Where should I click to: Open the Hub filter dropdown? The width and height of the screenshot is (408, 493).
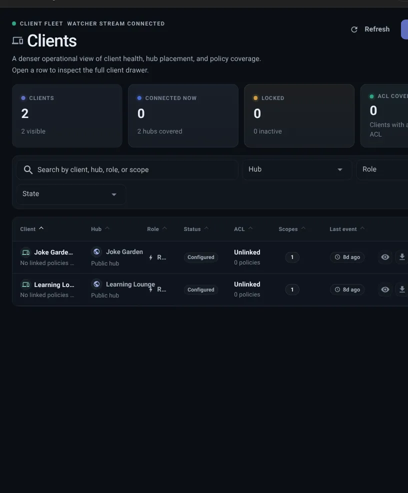point(297,169)
